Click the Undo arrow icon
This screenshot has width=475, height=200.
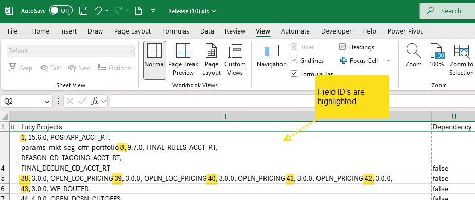(x=98, y=11)
